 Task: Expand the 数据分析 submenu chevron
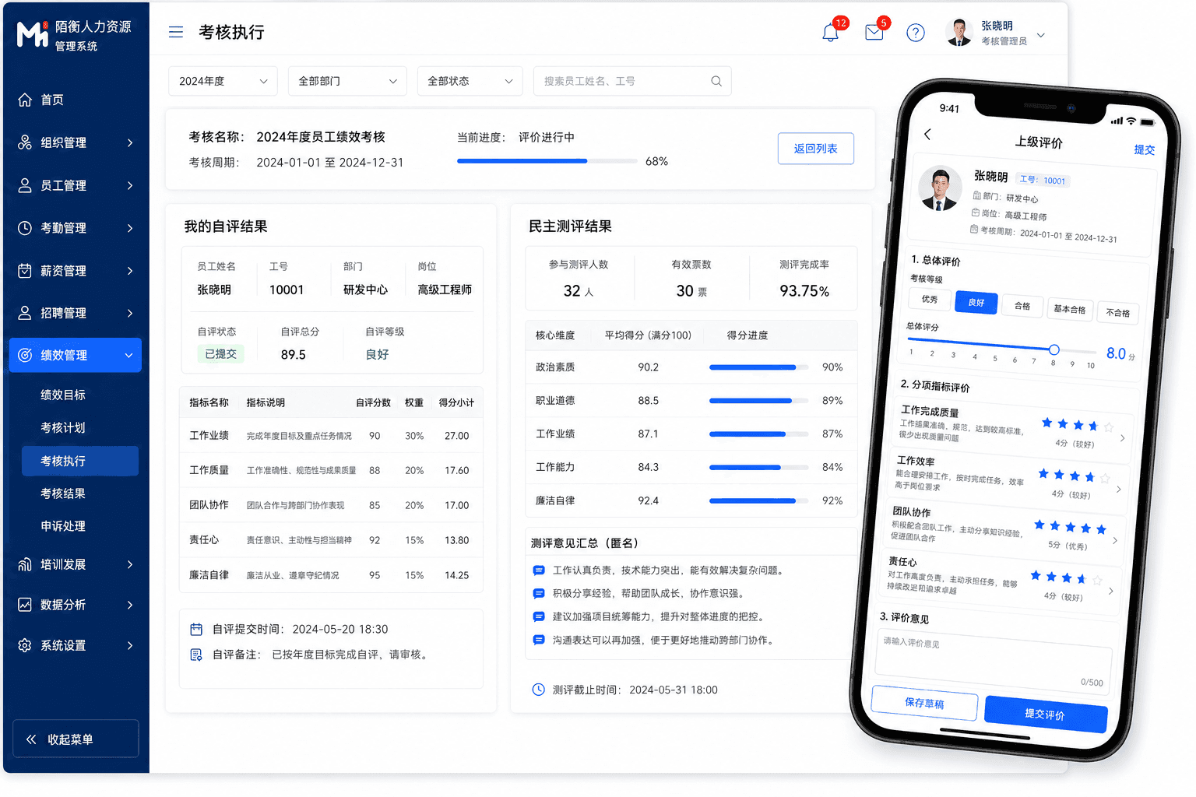pos(130,605)
